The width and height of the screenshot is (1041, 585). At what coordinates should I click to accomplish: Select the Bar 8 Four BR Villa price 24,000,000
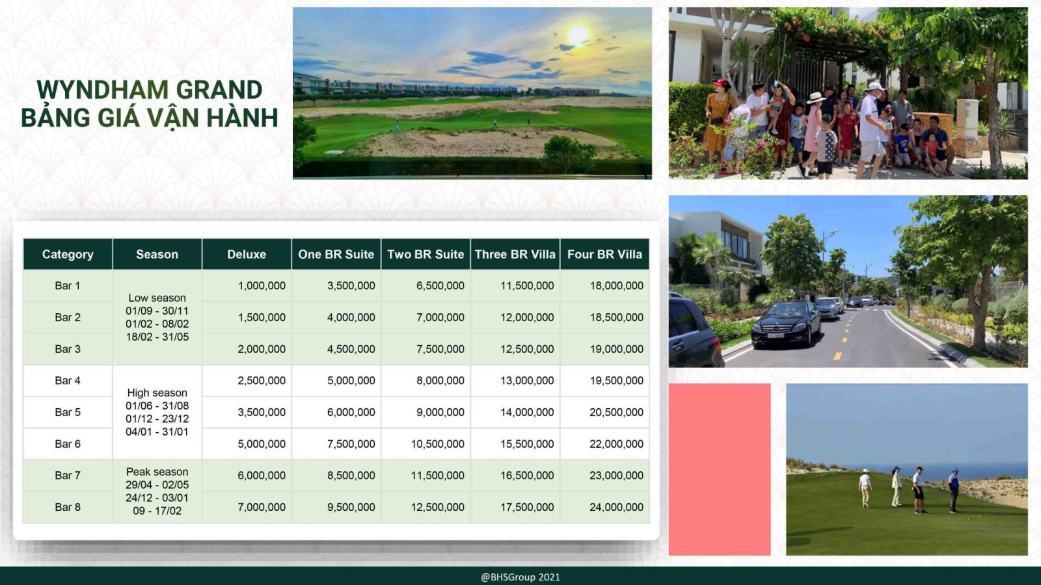pyautogui.click(x=615, y=507)
